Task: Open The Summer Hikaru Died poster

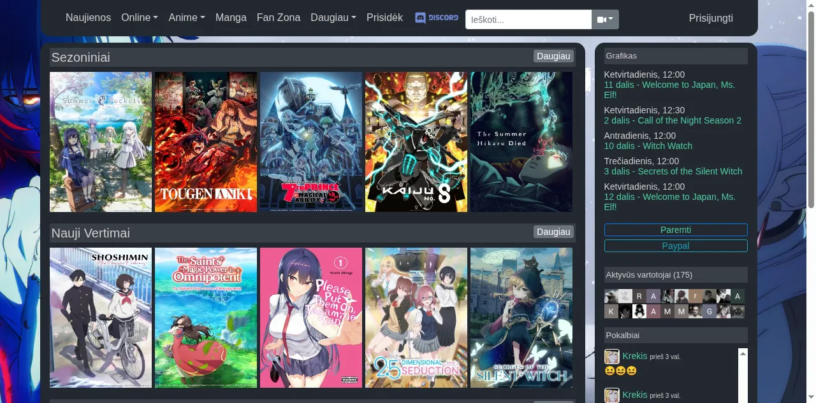Action: click(521, 142)
